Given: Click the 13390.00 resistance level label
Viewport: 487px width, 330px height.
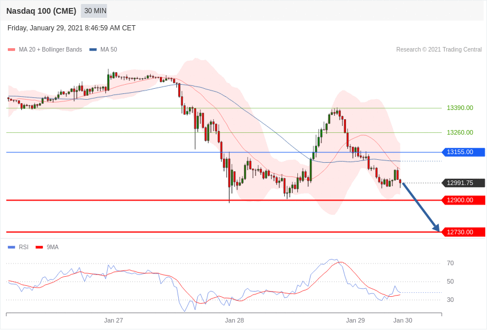Looking at the screenshot, I should coord(459,108).
